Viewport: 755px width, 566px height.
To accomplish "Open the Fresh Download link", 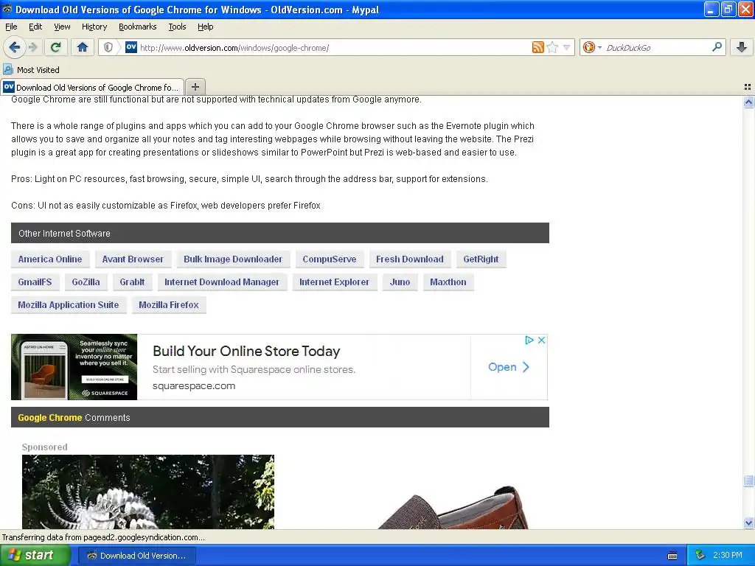I will coord(410,259).
